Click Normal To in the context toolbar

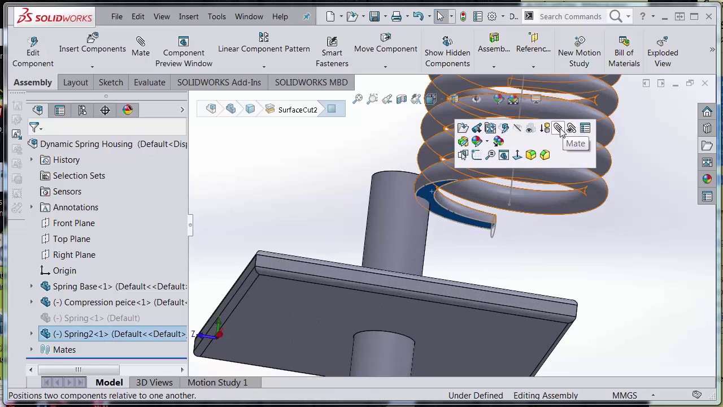tap(517, 155)
